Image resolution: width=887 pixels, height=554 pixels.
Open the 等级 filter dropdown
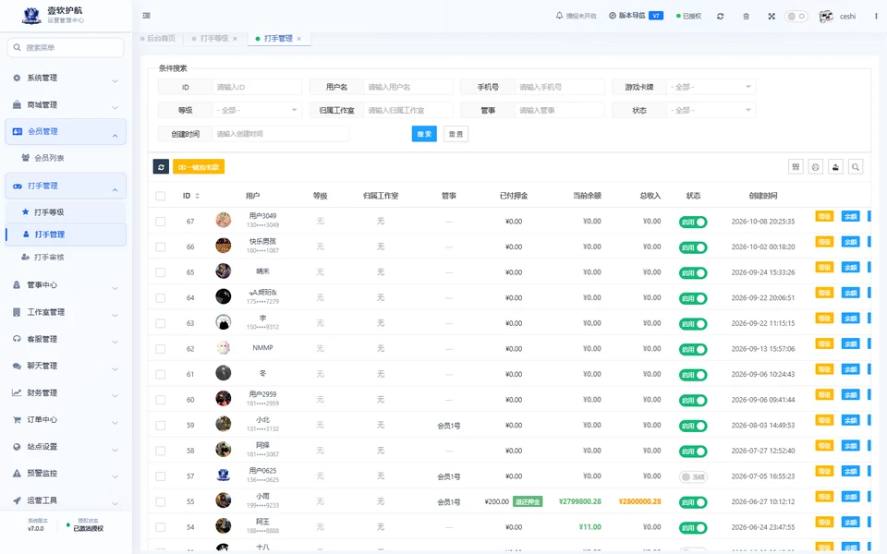click(257, 110)
